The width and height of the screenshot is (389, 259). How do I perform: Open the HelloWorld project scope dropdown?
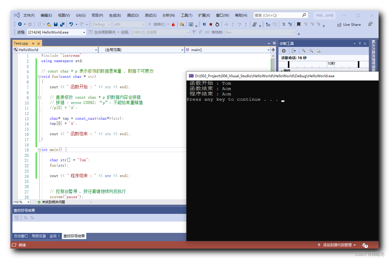[x=55, y=50]
